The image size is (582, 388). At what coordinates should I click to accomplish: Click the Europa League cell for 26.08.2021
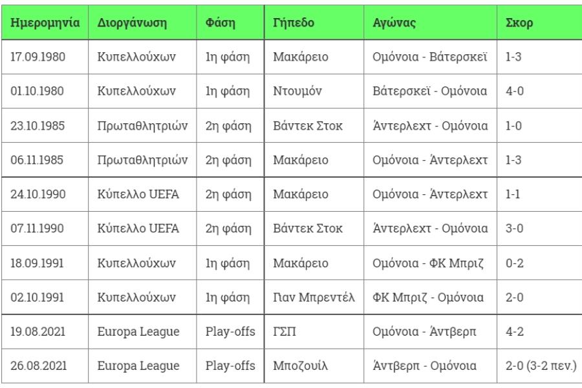click(x=142, y=366)
